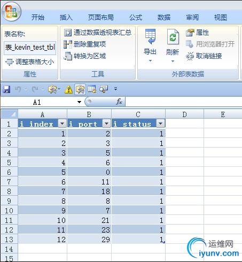Click Resize Table (调整表格大小)
Image resolution: width=242 pixels, height=262 pixels.
[x=29, y=62]
